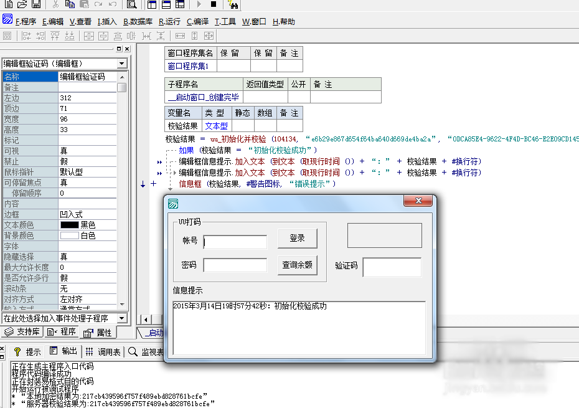Image resolution: width=579 pixels, height=408 pixels.
Task: Stop the program with the black square icon
Action: coord(214,4)
